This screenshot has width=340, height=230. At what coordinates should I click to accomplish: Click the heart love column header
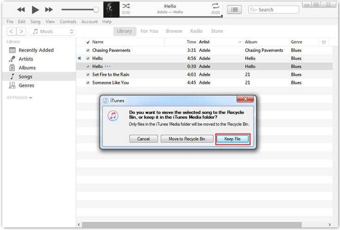tap(324, 42)
